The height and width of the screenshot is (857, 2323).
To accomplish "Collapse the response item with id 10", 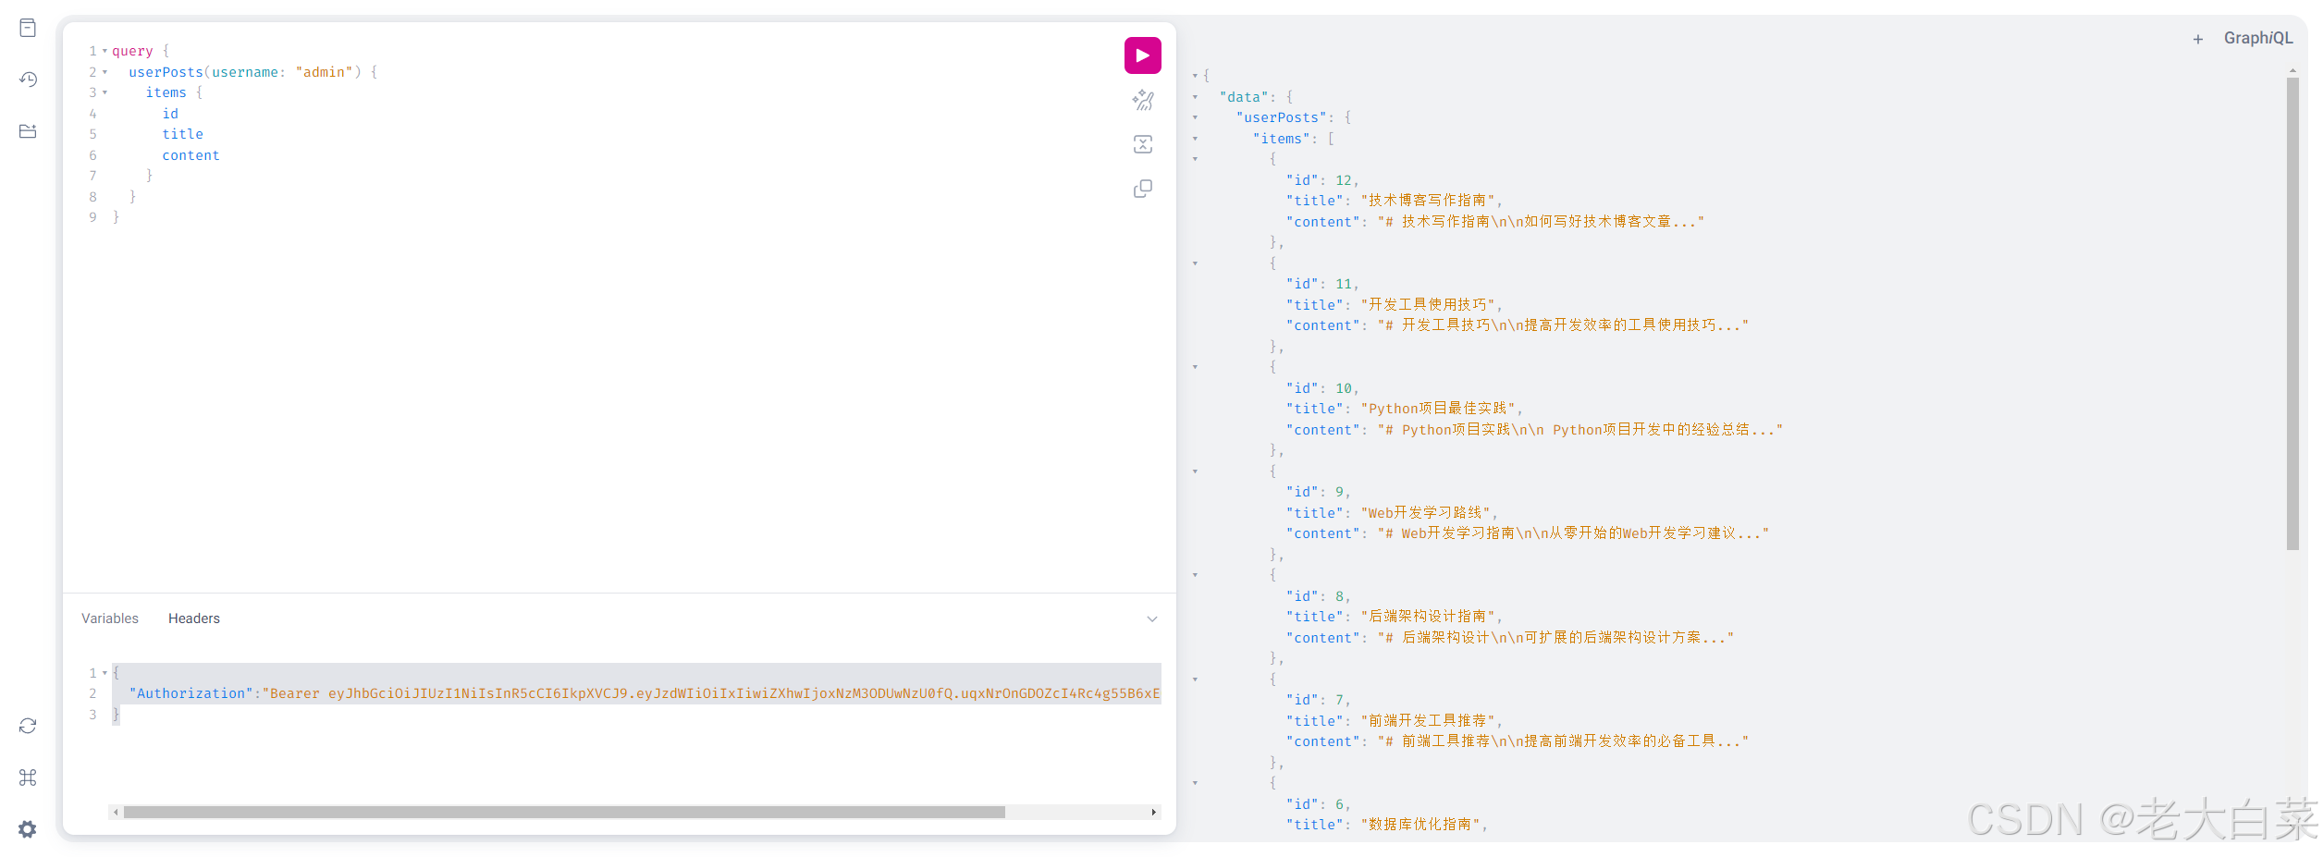I will [1195, 367].
